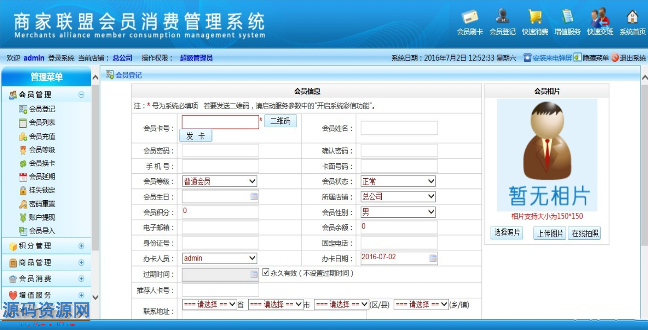
Task: Expand the 商品管理 menu section
Action: [x=81, y=262]
